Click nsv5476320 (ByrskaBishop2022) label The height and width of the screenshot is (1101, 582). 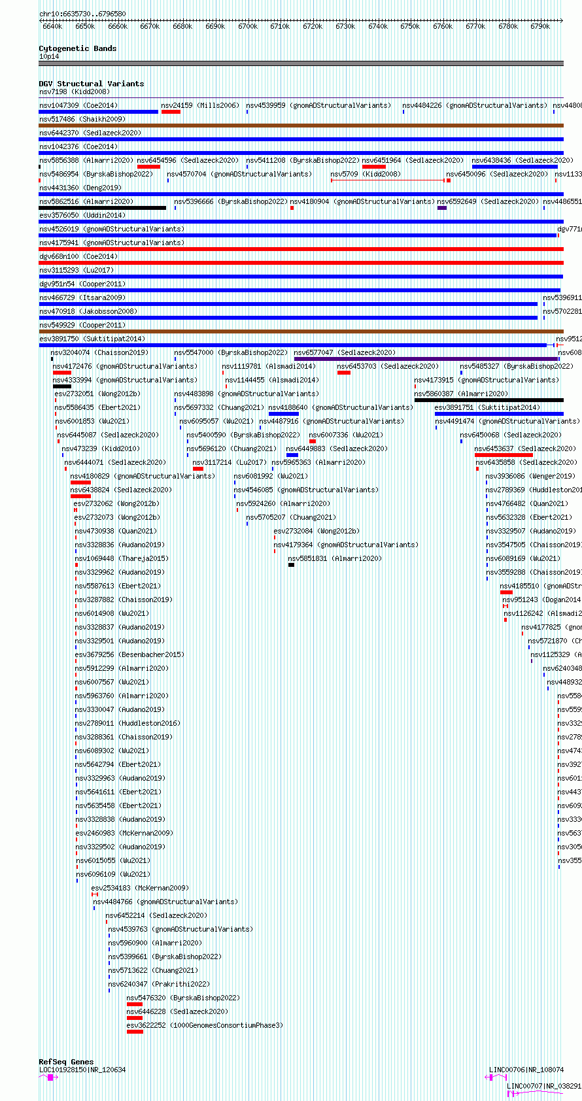[183, 998]
